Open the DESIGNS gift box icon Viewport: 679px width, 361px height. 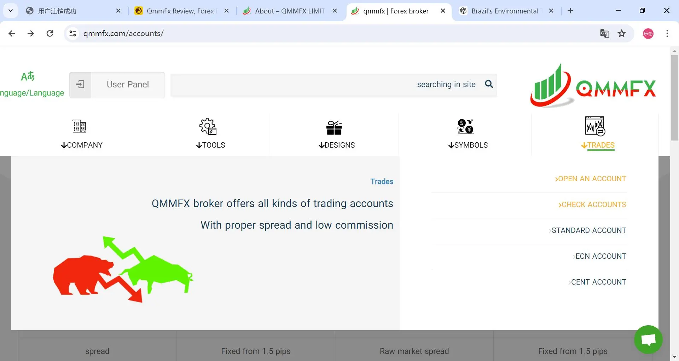[334, 128]
